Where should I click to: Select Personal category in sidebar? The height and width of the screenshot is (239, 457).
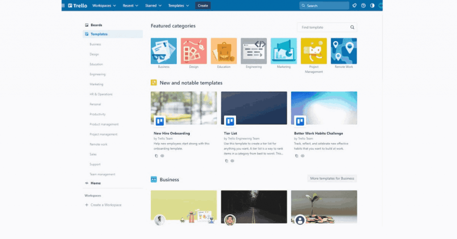(96, 104)
